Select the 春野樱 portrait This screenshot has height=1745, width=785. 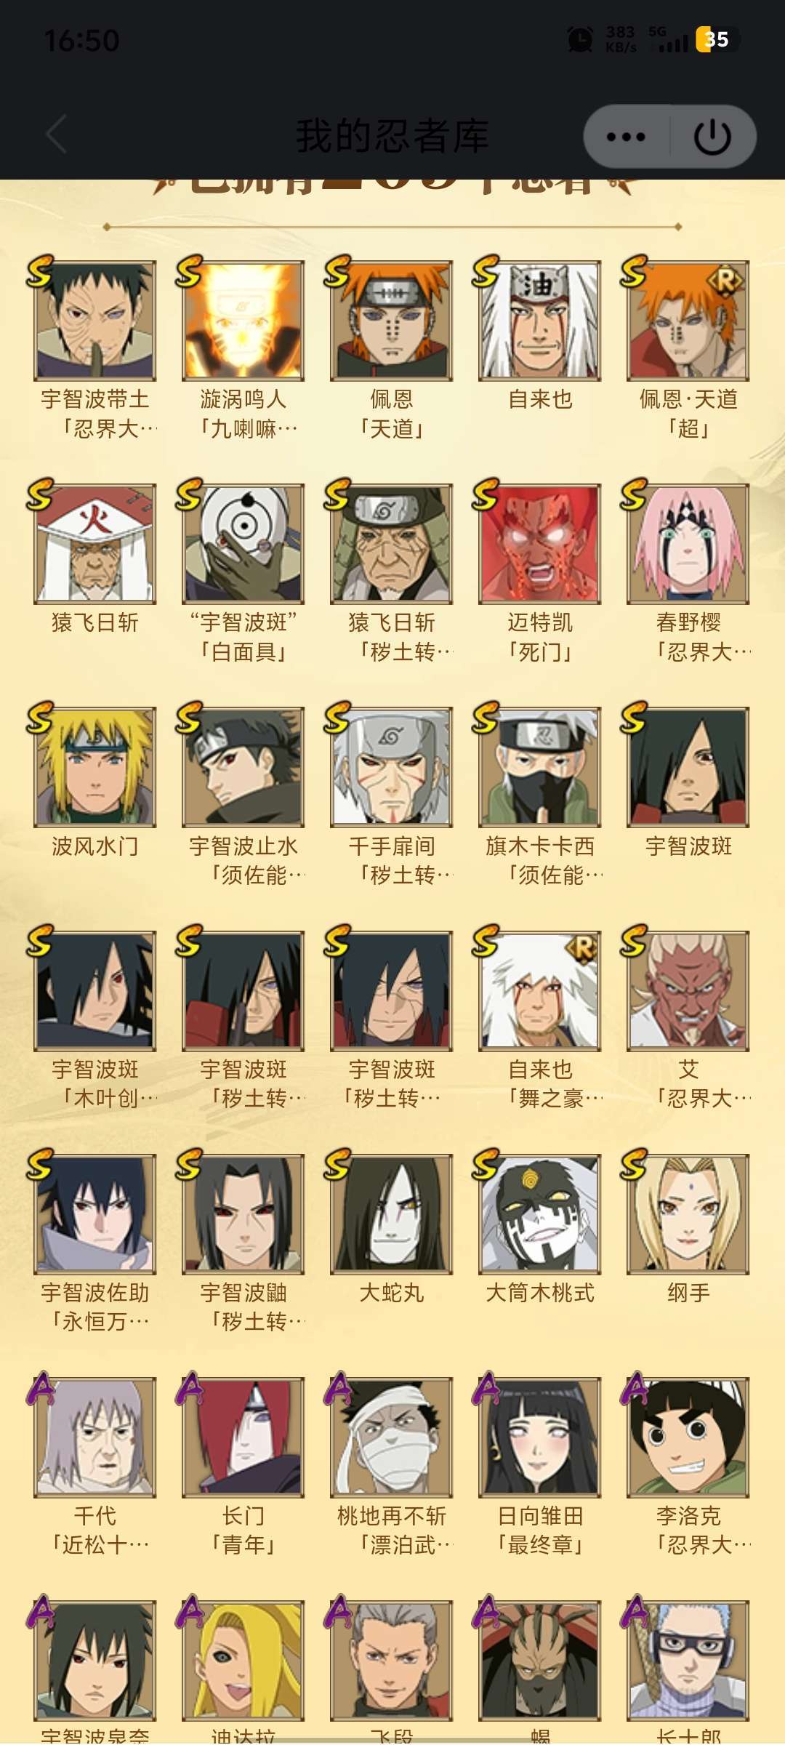(688, 544)
